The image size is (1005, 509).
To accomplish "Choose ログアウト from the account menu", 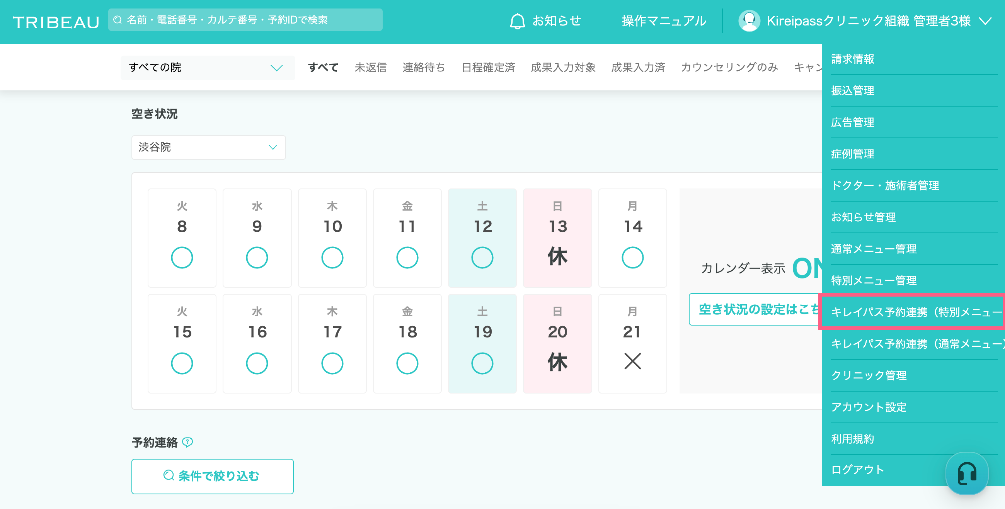I will tap(857, 470).
